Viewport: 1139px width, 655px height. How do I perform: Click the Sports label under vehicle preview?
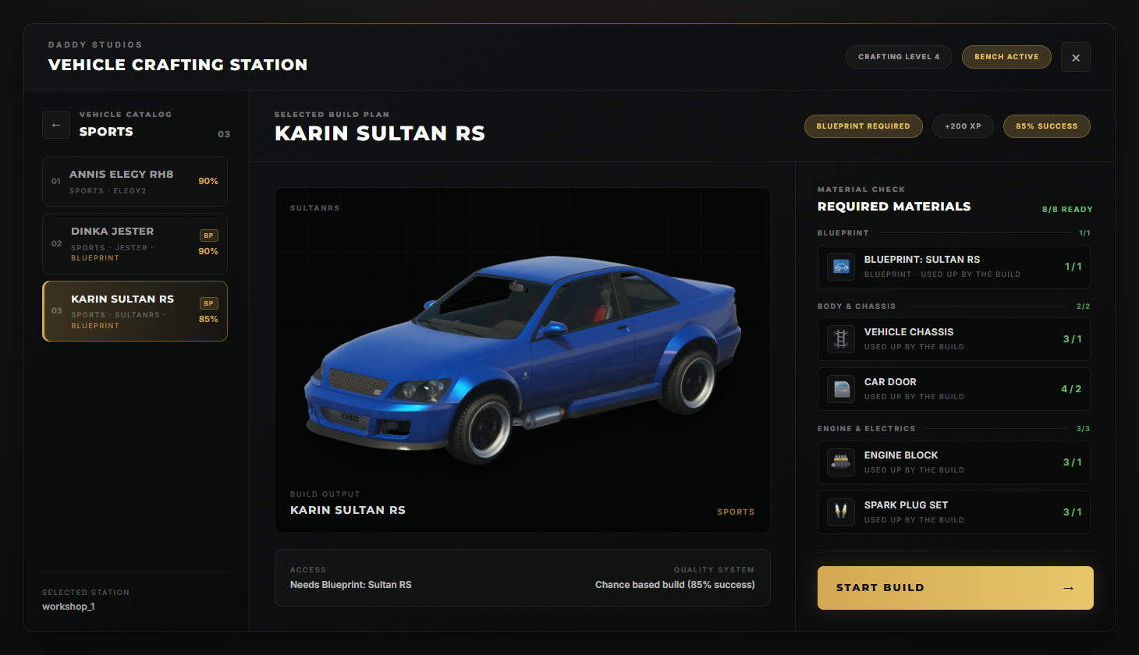(x=736, y=512)
